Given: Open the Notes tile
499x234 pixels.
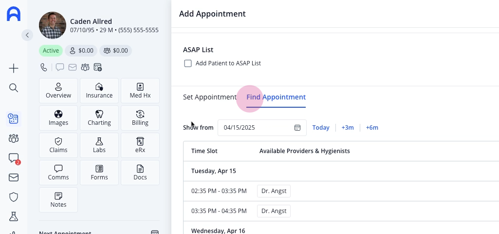Looking at the screenshot, I should pos(58,200).
